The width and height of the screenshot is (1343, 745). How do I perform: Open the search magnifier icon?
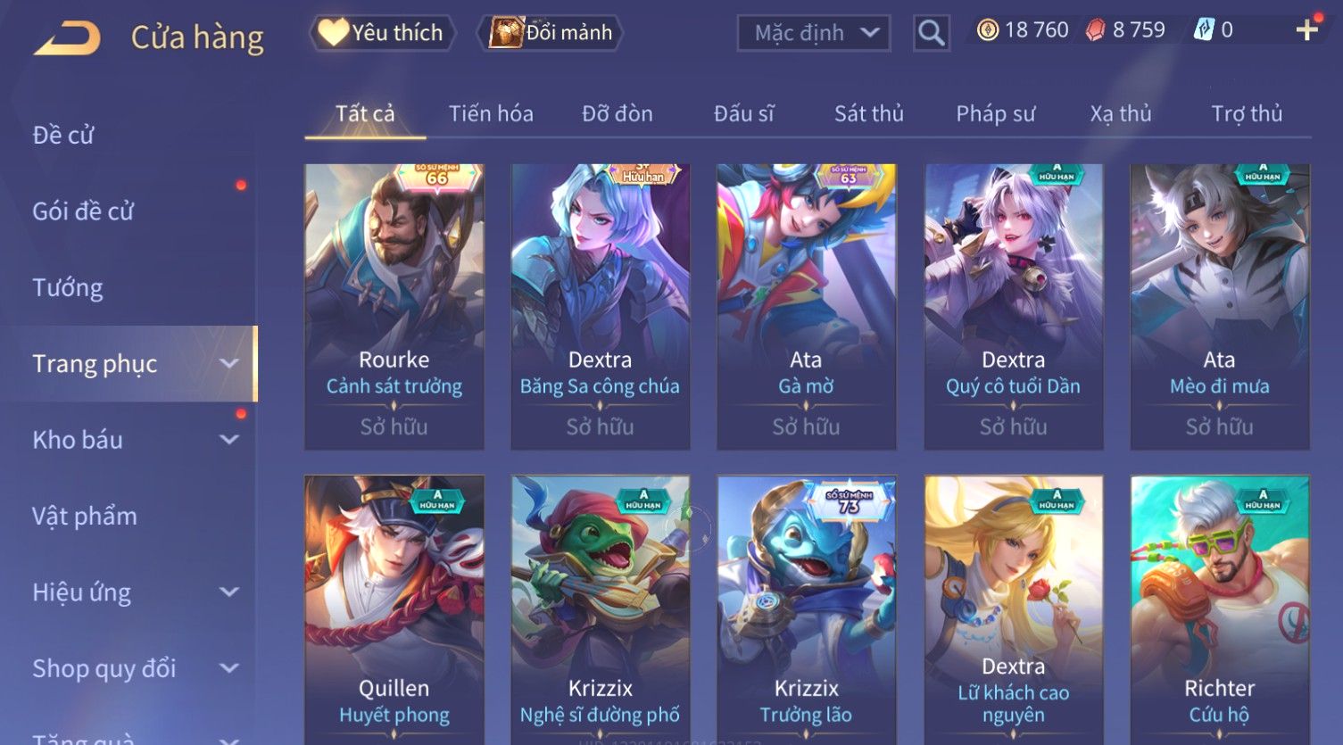(931, 33)
